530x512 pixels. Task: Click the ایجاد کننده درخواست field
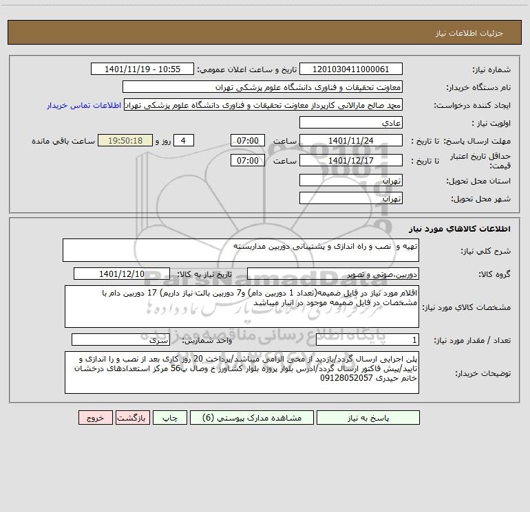pyautogui.click(x=264, y=104)
